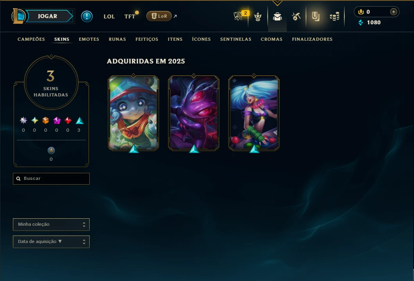The image size is (414, 281).
Task: Open the Clash icon with the 2 badge
Action: click(x=238, y=16)
